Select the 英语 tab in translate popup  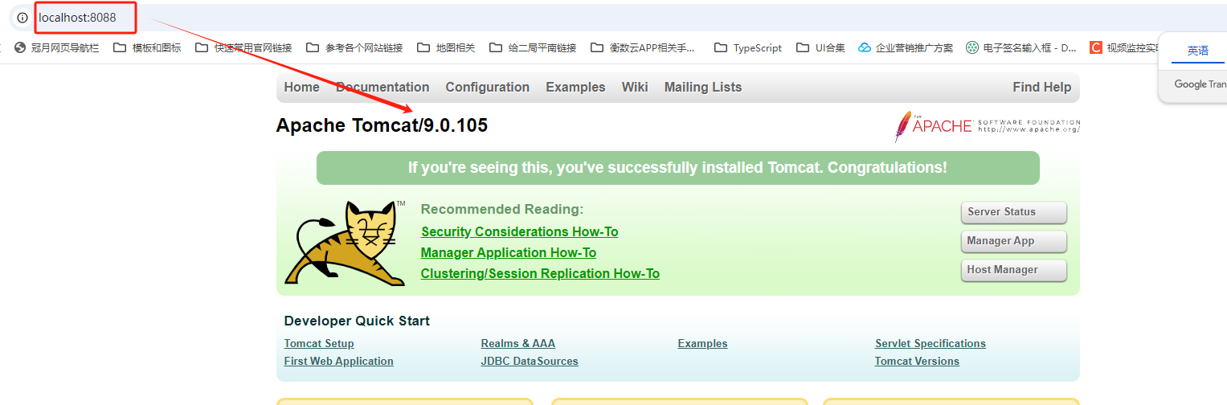1197,51
